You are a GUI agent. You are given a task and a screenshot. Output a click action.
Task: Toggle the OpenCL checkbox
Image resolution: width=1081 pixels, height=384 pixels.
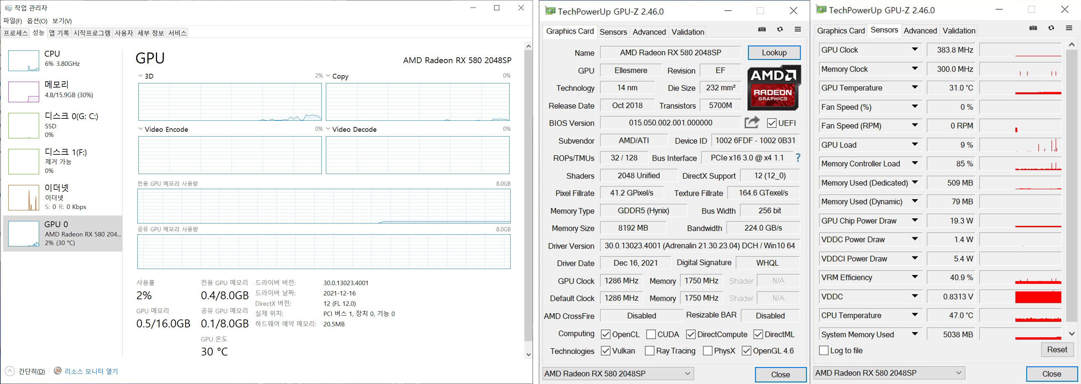(605, 334)
